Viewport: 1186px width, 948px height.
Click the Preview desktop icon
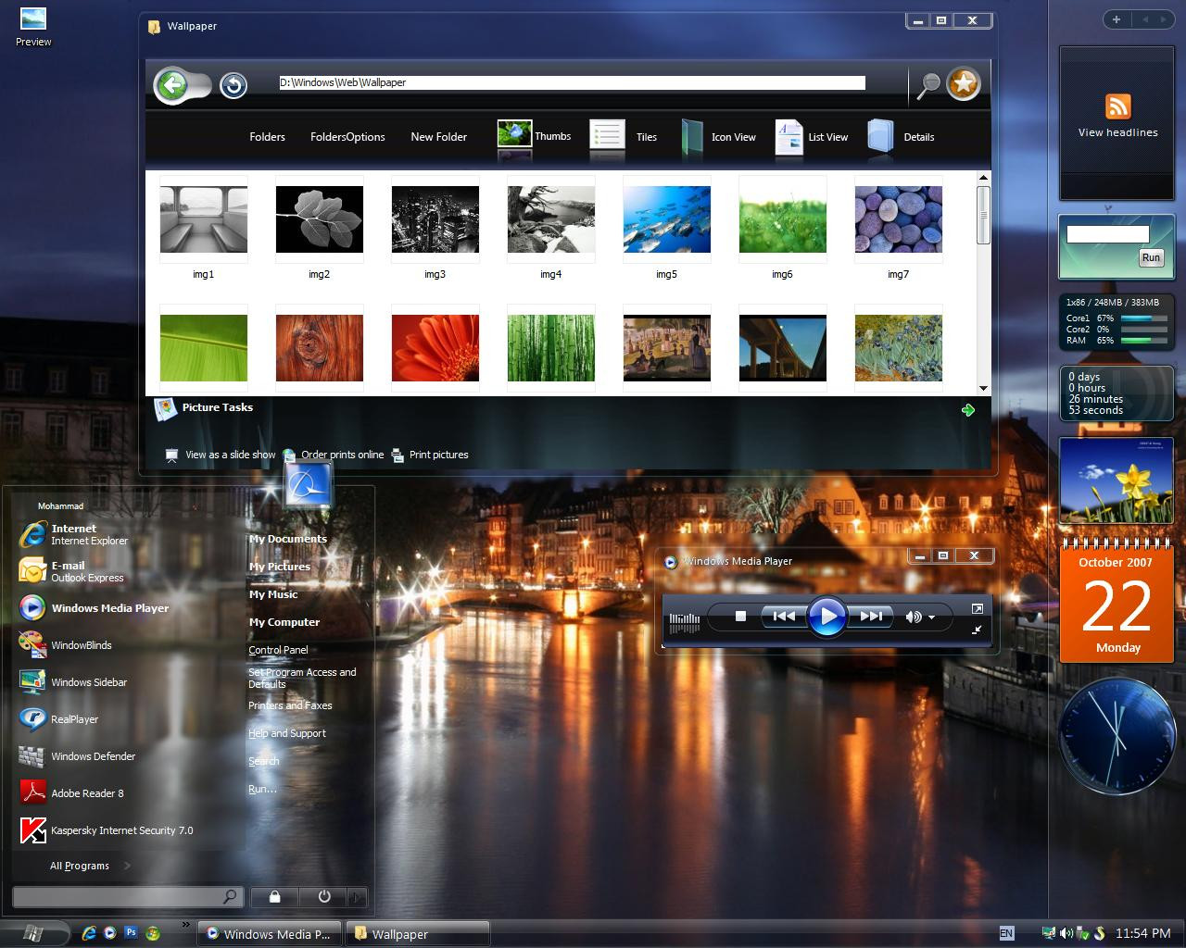tap(32, 27)
